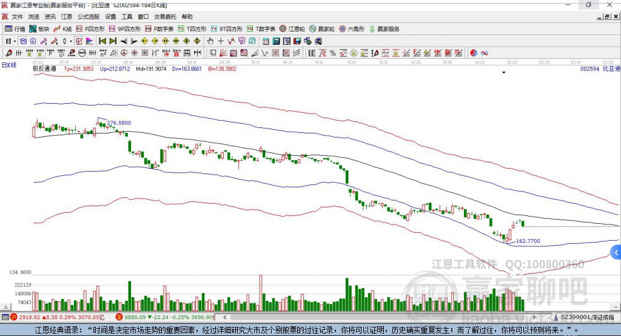Click the Bt=138.3902 value

222,69
